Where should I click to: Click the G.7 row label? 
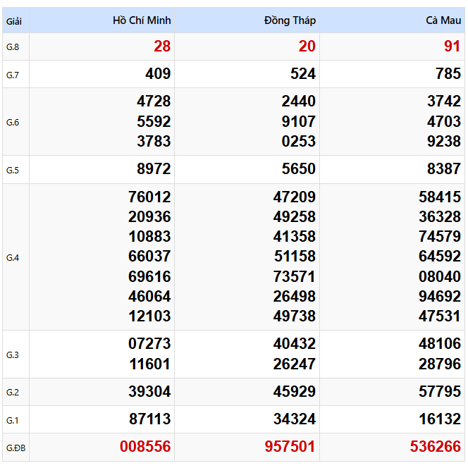click(x=13, y=75)
